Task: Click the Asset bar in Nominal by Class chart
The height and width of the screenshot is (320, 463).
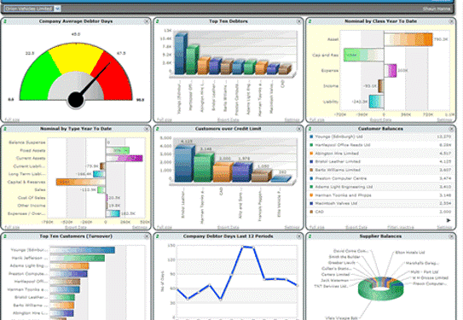Action: 408,39
